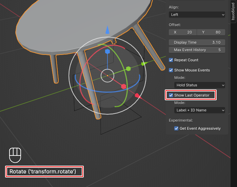Click the Max Event History field

pos(197,50)
